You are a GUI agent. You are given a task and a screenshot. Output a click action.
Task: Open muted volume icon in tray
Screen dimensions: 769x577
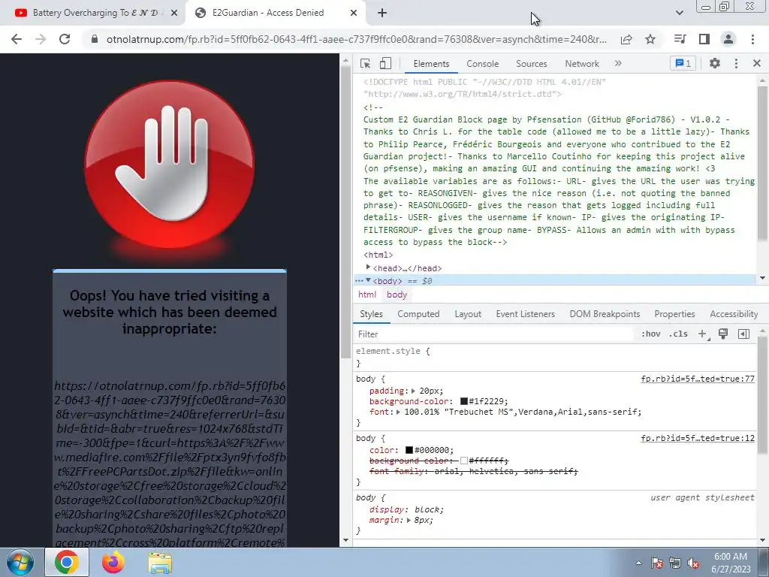(693, 563)
